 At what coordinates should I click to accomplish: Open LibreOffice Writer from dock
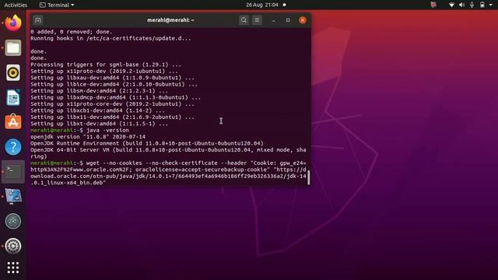point(13,97)
